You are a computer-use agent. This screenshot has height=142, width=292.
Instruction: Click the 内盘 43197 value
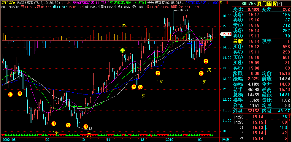(x=284, y=111)
